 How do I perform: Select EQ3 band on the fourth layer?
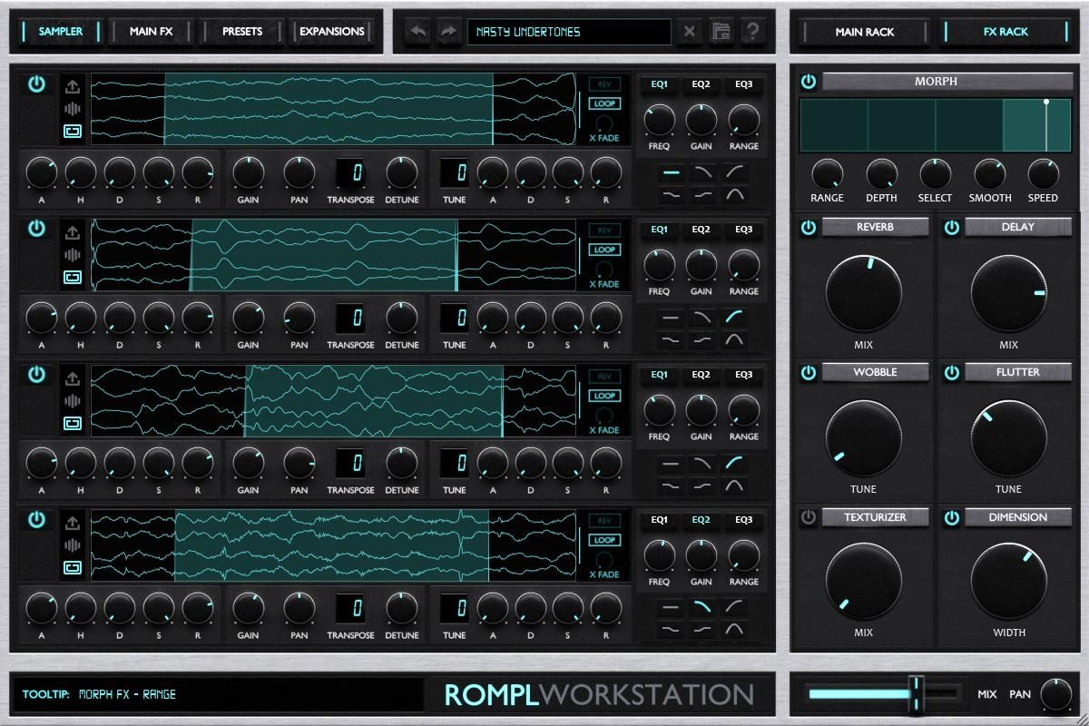743,520
